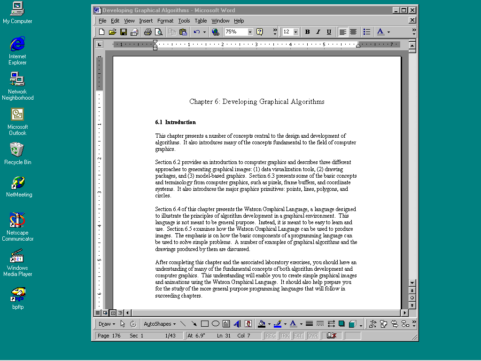Click the E-mail toolbar icon

pyautogui.click(x=134, y=32)
